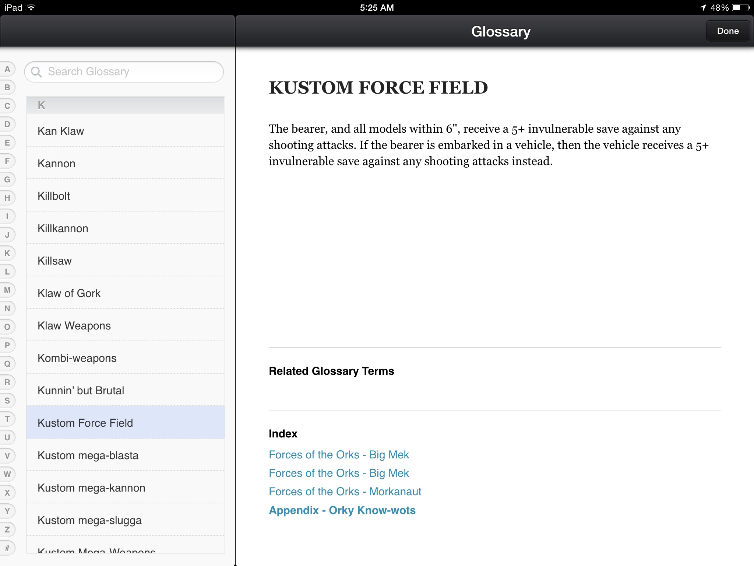Select Kan Klaw glossary entry

coord(126,131)
